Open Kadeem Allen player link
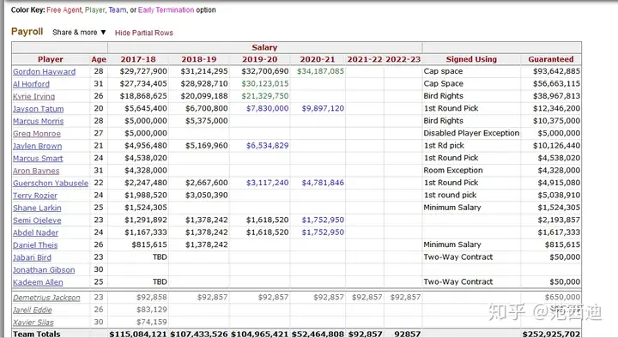The width and height of the screenshot is (618, 338). pos(38,282)
